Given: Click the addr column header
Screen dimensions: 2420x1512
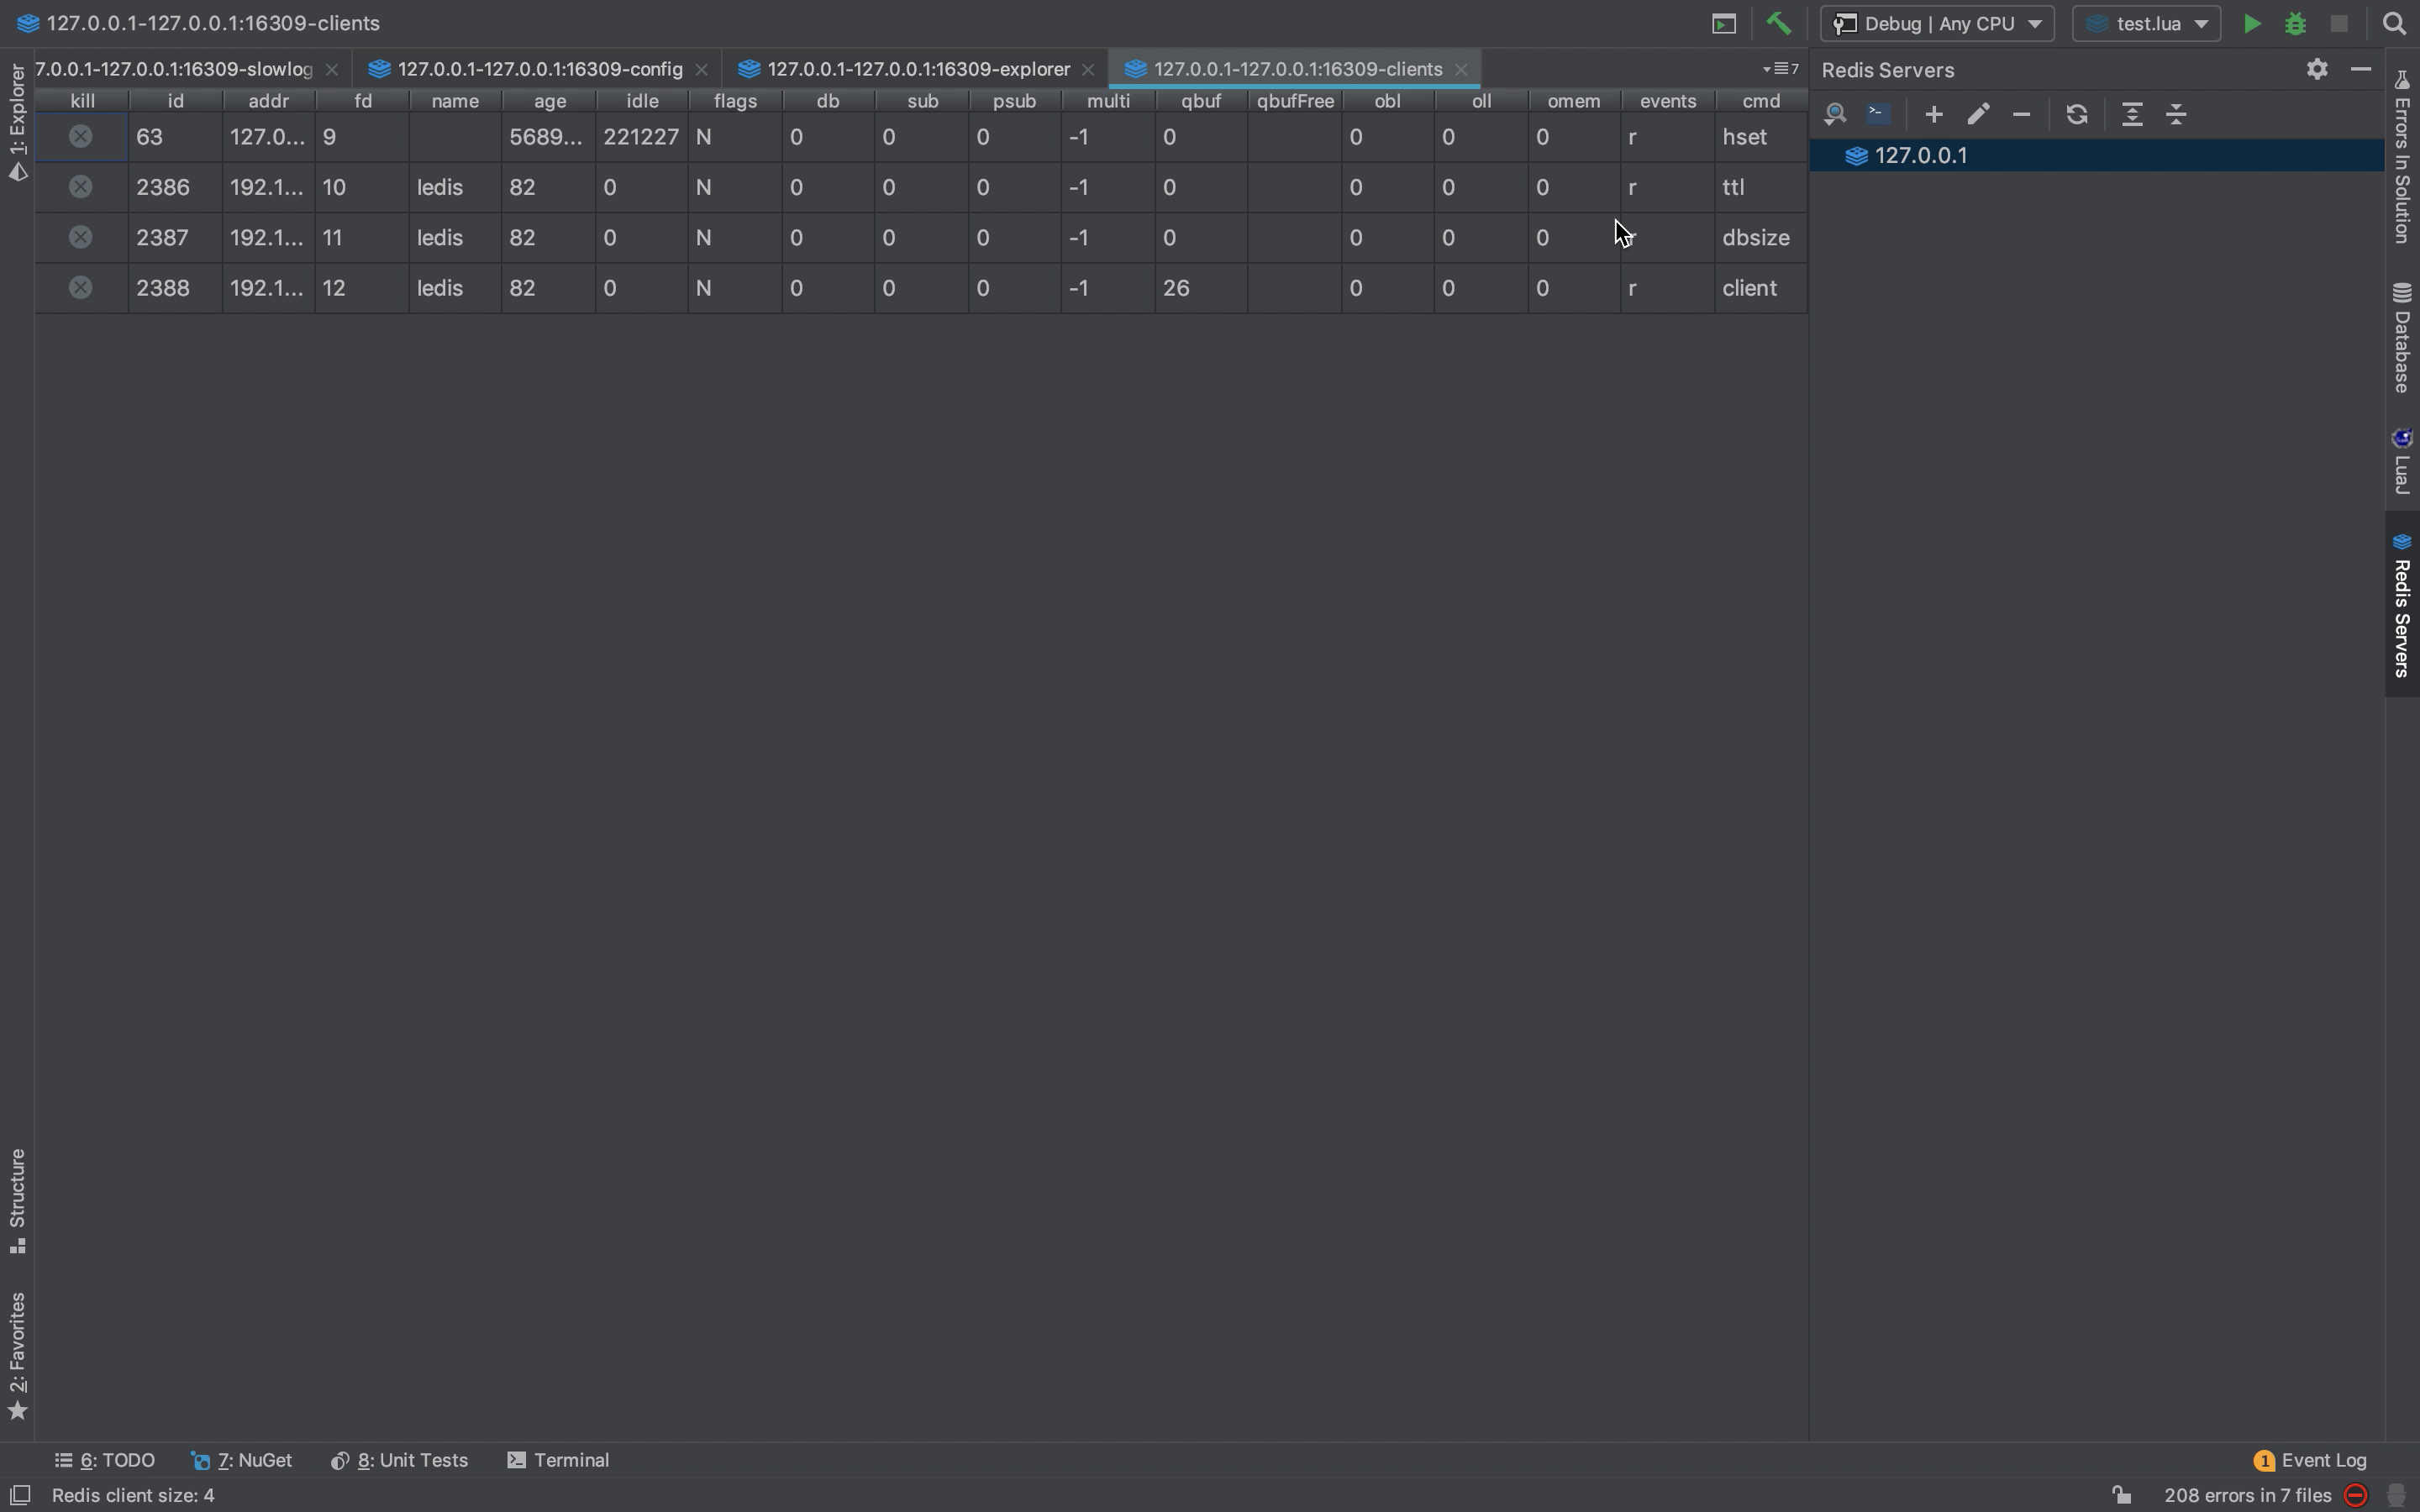Looking at the screenshot, I should [x=268, y=101].
